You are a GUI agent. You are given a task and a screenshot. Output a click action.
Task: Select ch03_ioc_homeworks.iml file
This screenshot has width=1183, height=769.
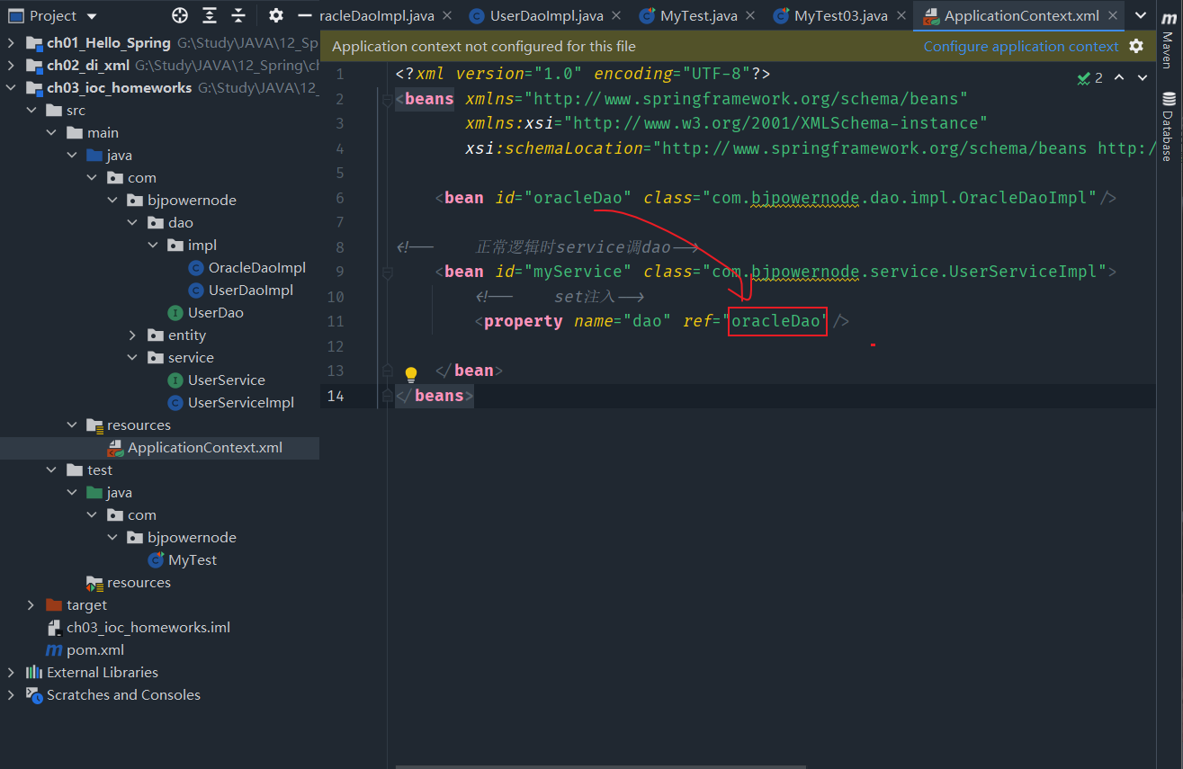click(148, 627)
